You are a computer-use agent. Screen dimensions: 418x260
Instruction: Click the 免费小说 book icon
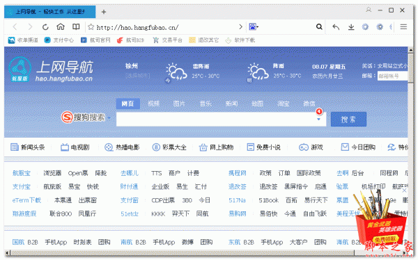tap(250, 147)
